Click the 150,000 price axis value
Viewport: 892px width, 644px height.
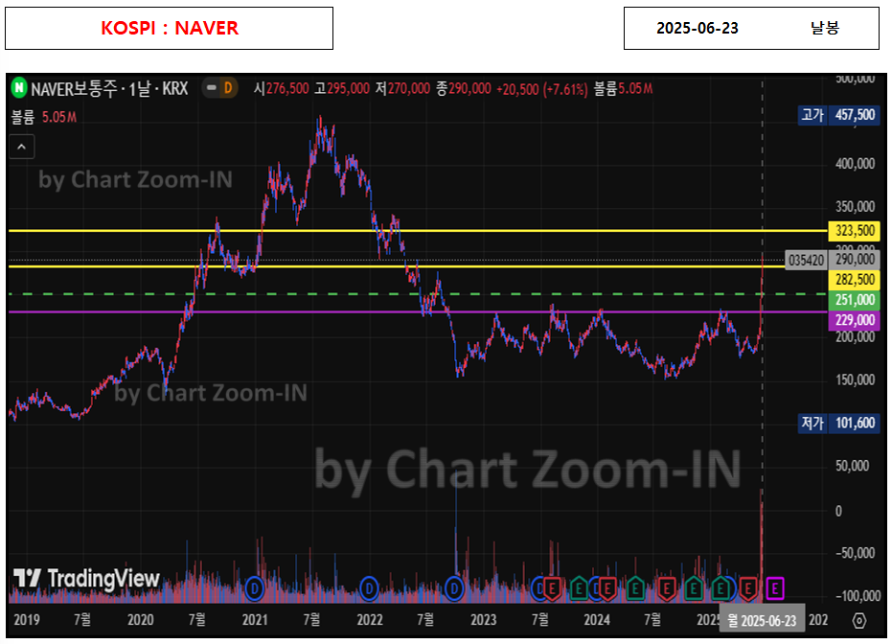point(855,380)
